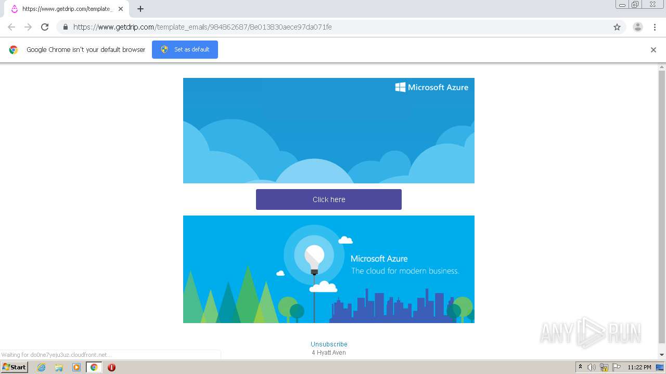666x374 pixels.
Task: Open the Windows Start menu
Action: click(x=14, y=367)
